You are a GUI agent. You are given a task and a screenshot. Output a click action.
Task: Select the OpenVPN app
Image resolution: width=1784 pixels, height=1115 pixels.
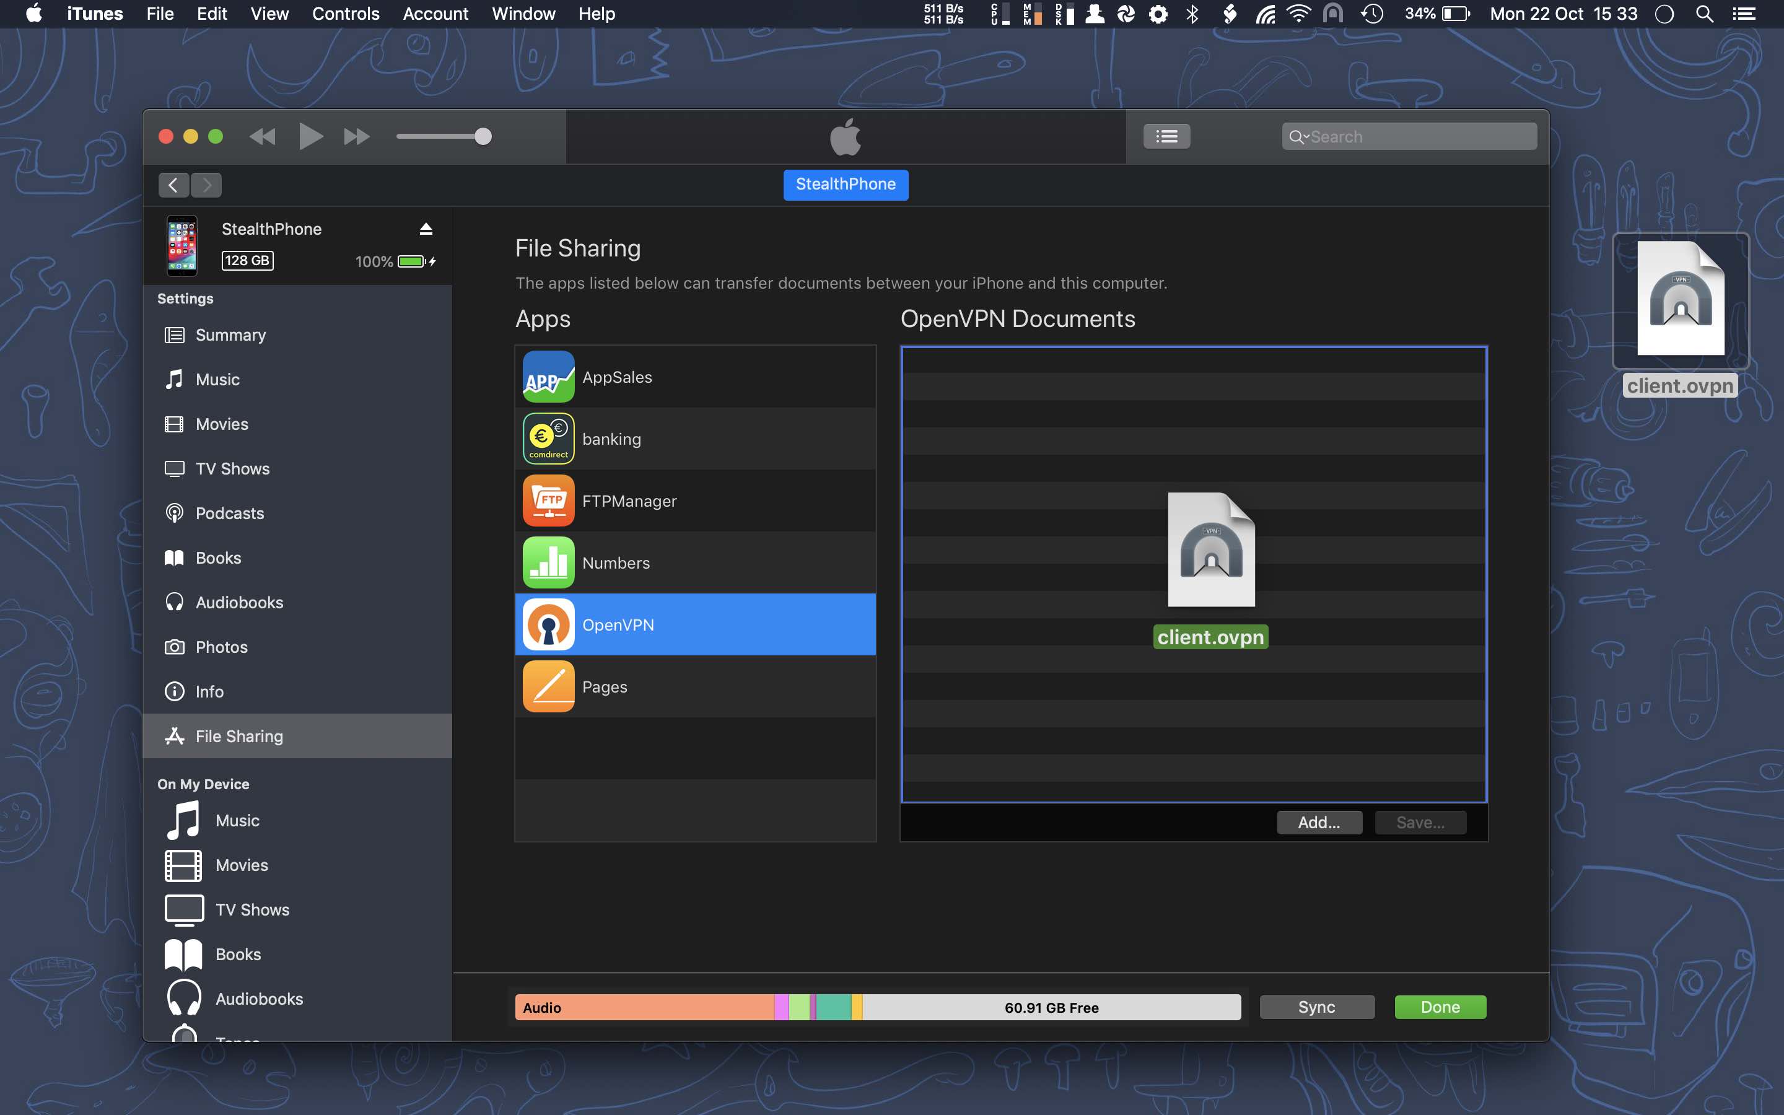click(695, 624)
